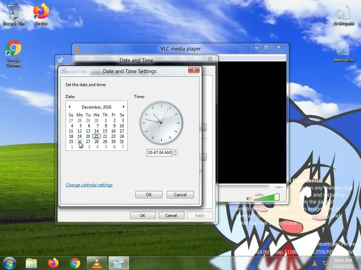This screenshot has width=361, height=270.
Task: Select December 28 in the calendar
Action: 97,142
